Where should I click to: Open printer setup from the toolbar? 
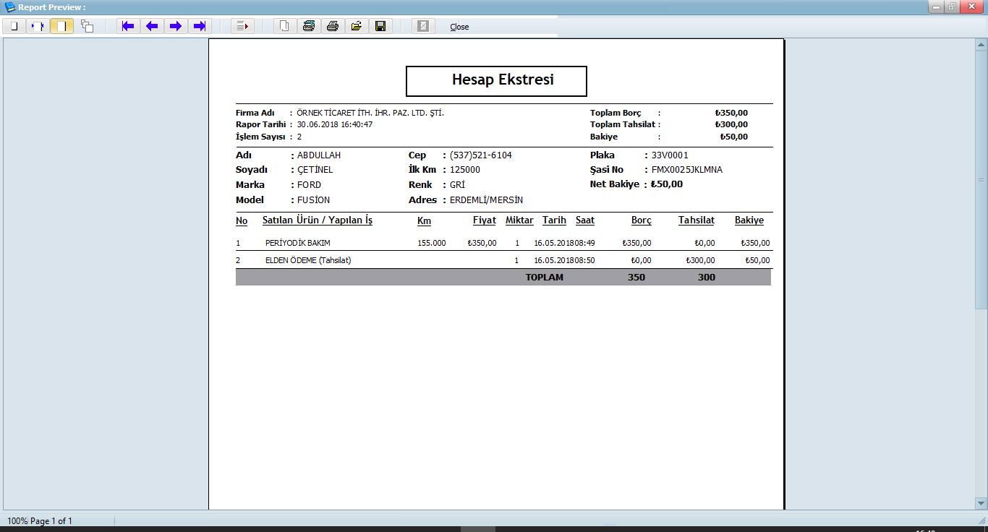click(309, 26)
